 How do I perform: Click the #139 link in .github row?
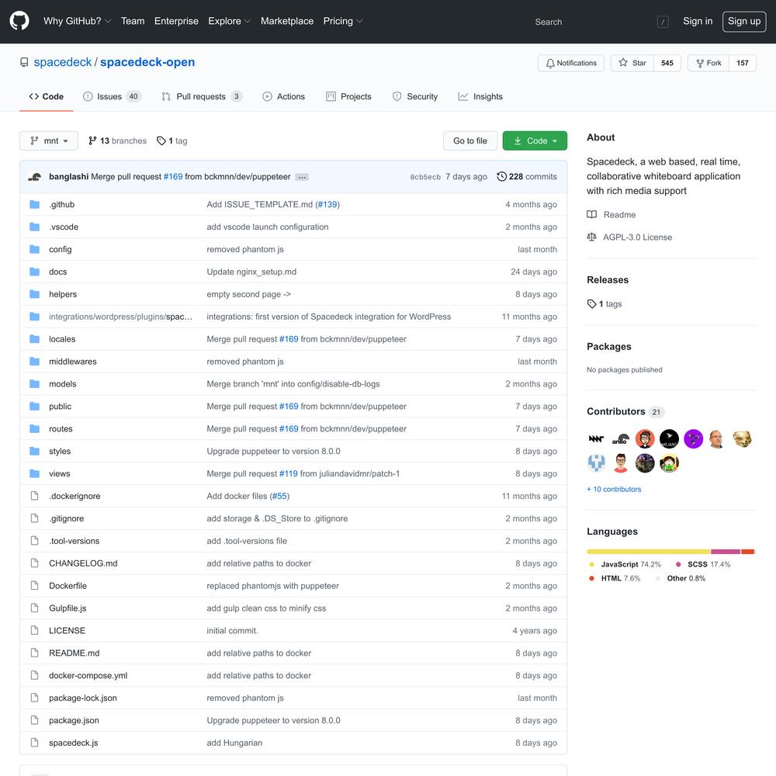coord(327,204)
